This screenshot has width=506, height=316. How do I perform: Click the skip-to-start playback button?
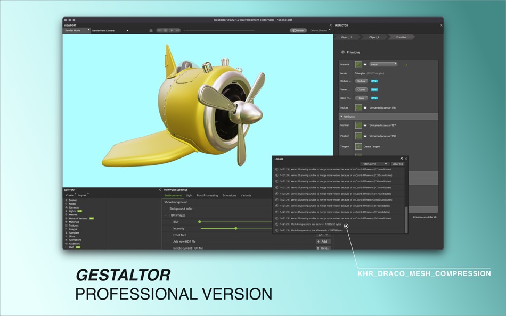click(x=159, y=31)
